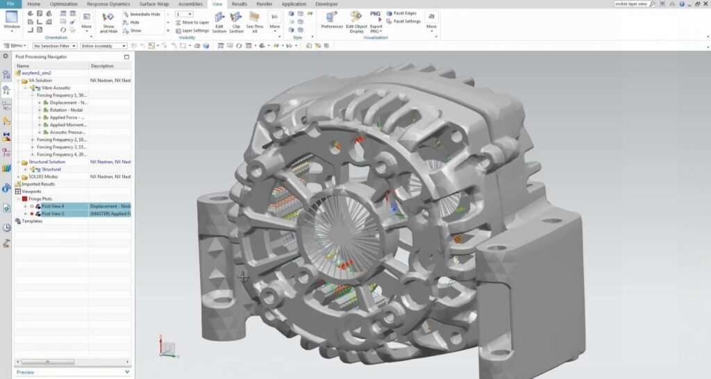Image resolution: width=711 pixels, height=379 pixels.
Task: Open display Preferences in the ribbon
Action: pyautogui.click(x=332, y=20)
